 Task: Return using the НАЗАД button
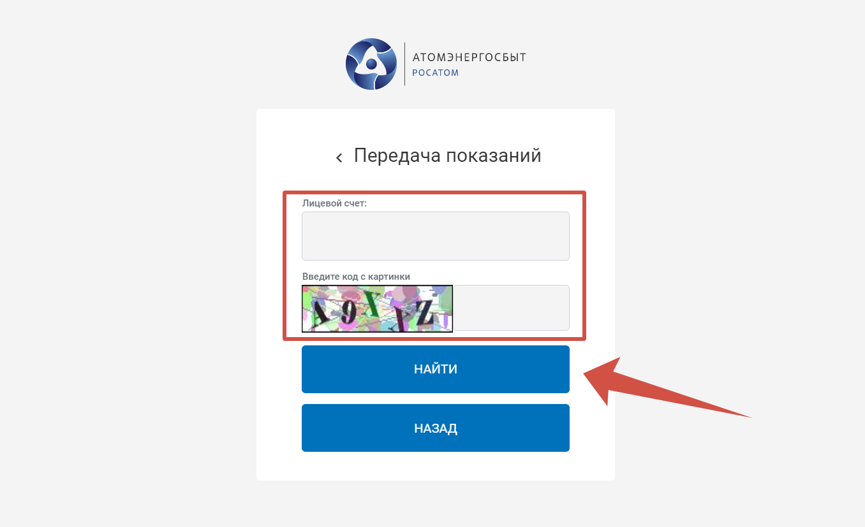[436, 428]
